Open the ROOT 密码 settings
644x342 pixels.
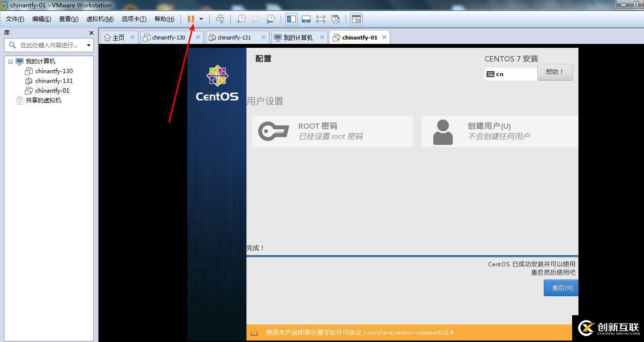(x=332, y=131)
